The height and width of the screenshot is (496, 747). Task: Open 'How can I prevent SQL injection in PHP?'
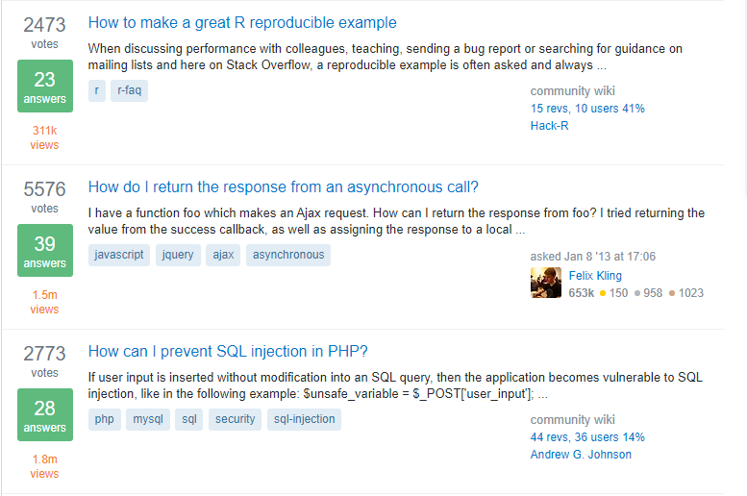(228, 351)
